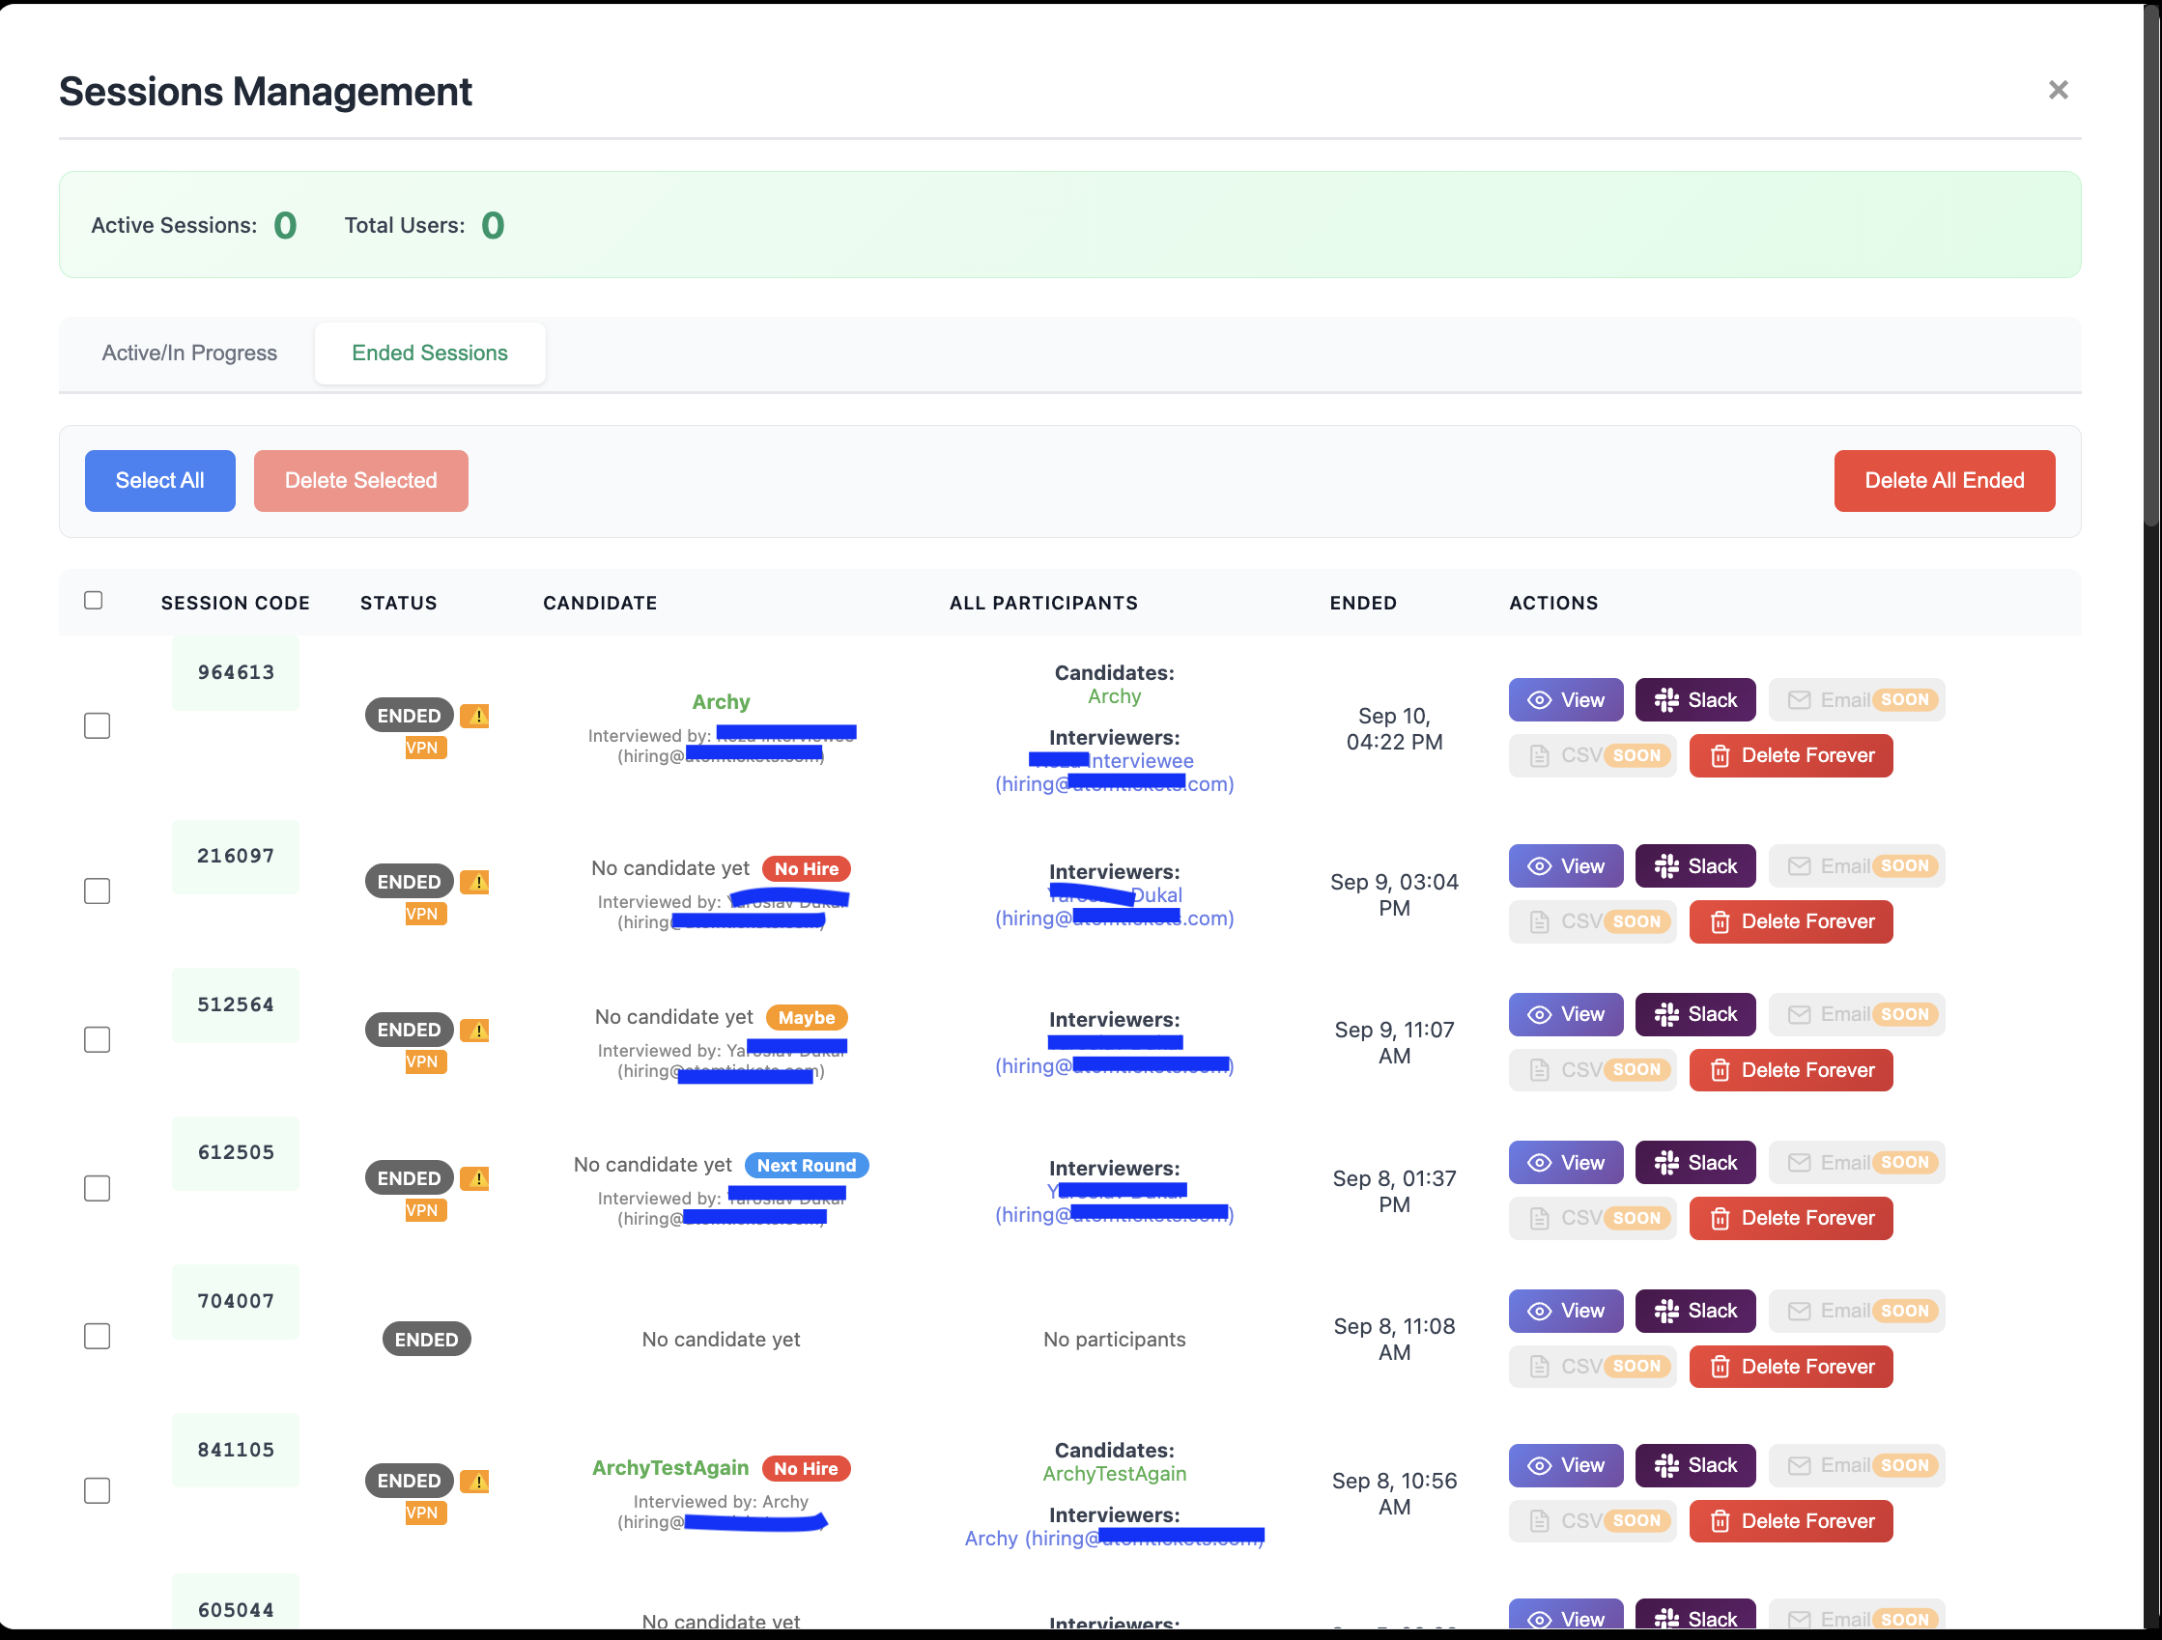
Task: Click the Session Code column header
Action: tap(236, 603)
